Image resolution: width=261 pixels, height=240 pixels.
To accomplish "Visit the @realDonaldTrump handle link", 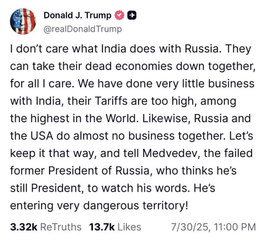I will coord(83,29).
